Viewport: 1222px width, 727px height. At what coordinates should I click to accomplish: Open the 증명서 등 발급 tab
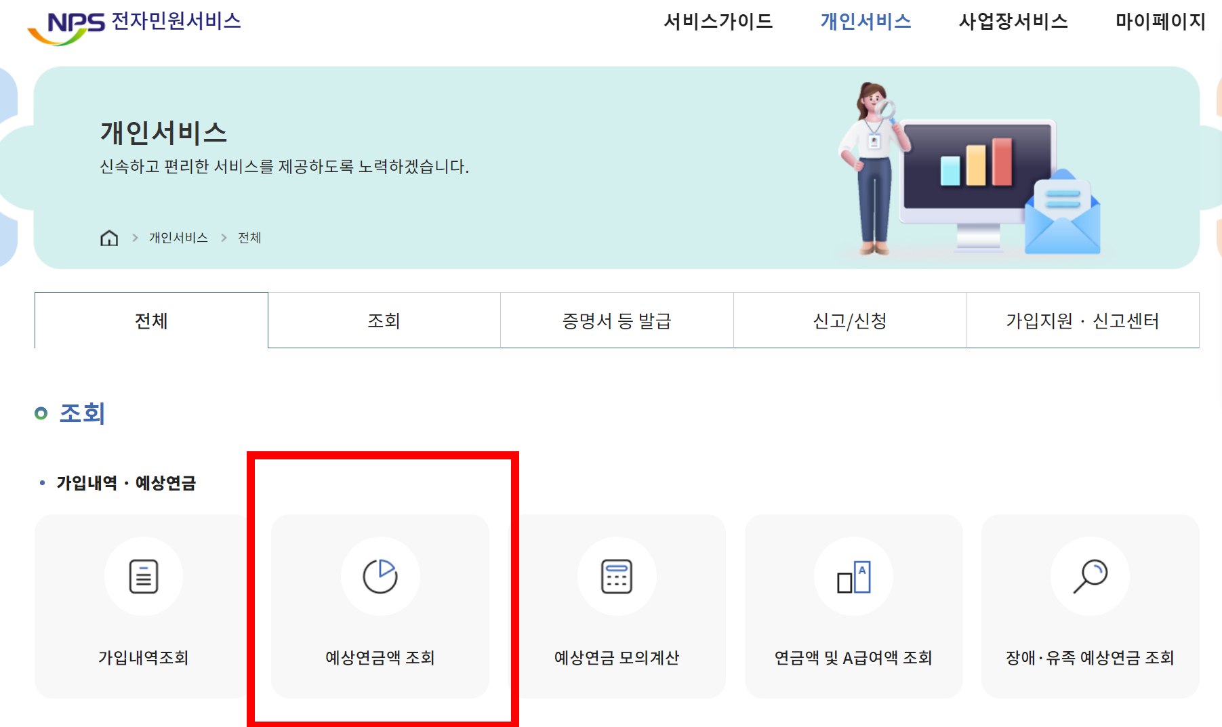click(616, 320)
